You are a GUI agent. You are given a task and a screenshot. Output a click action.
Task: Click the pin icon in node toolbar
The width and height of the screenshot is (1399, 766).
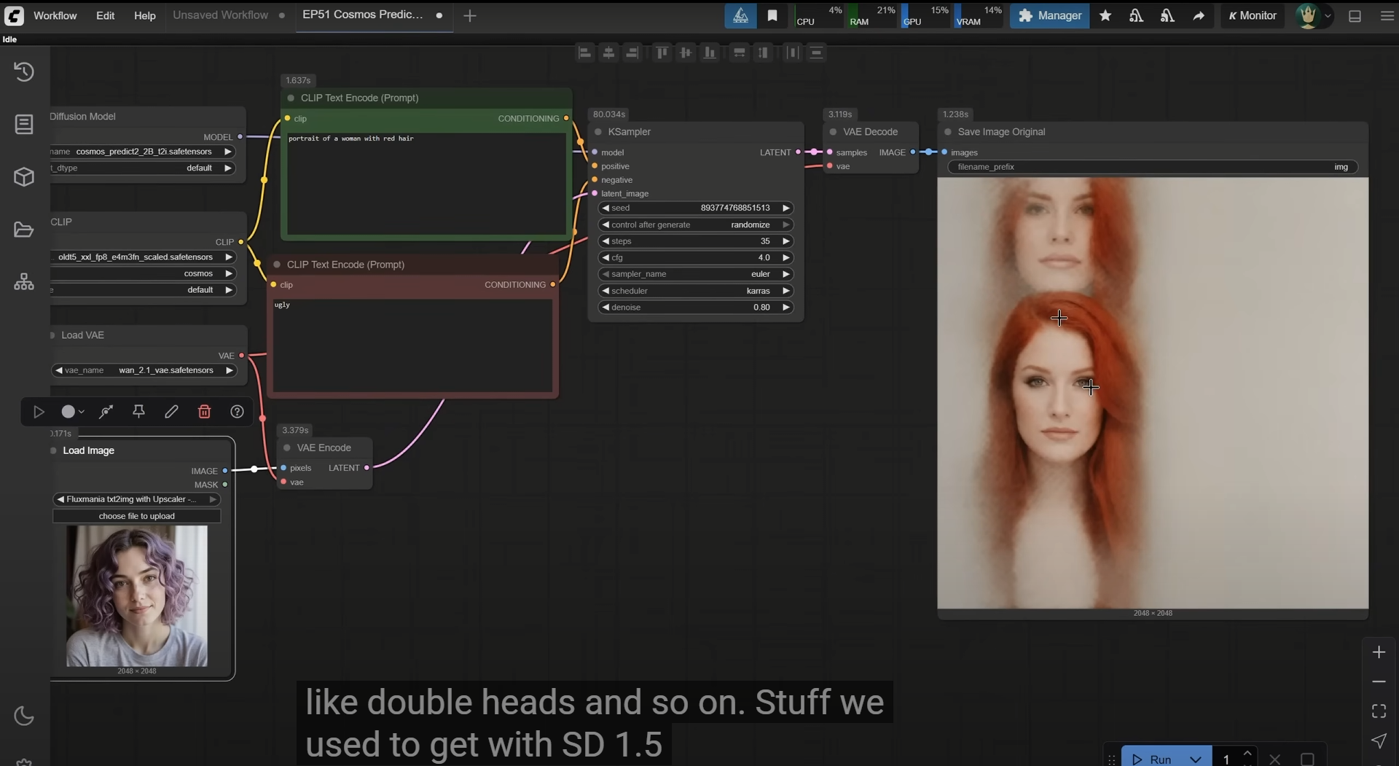pyautogui.click(x=138, y=412)
